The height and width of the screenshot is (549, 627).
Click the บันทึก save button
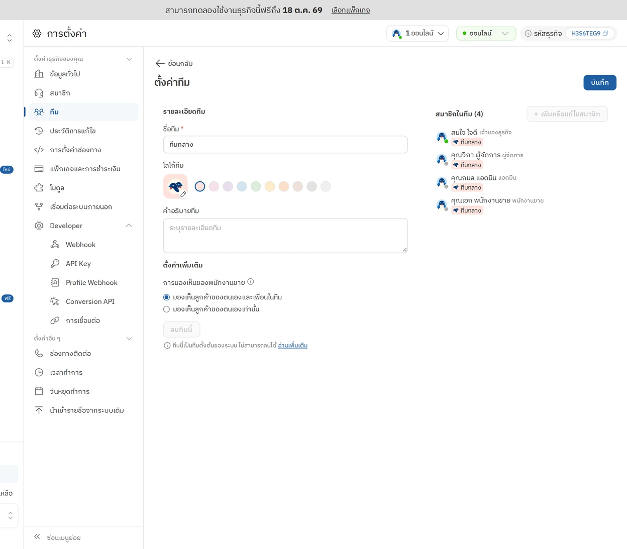click(x=600, y=82)
